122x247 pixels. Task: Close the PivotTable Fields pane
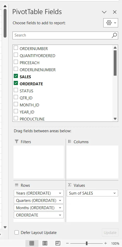tap(115, 12)
